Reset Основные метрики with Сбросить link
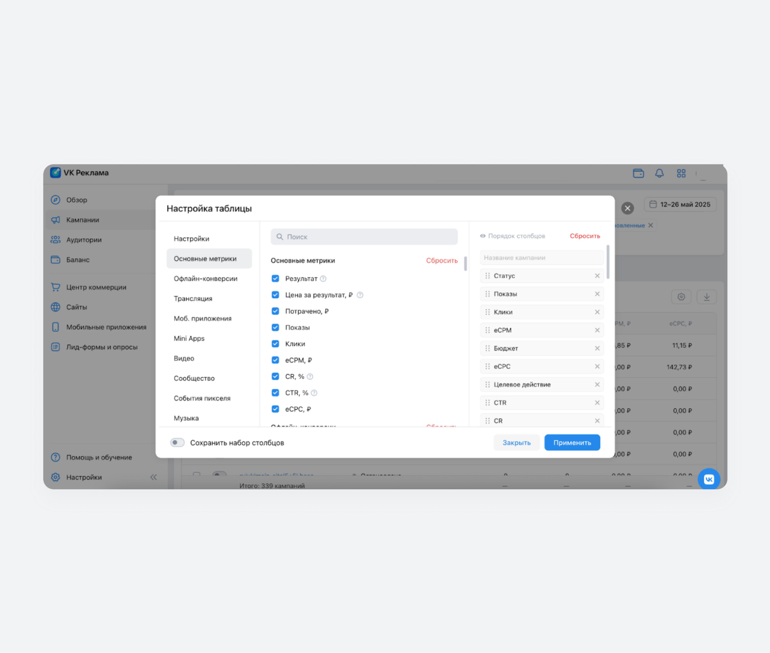This screenshot has width=770, height=653. coord(442,261)
